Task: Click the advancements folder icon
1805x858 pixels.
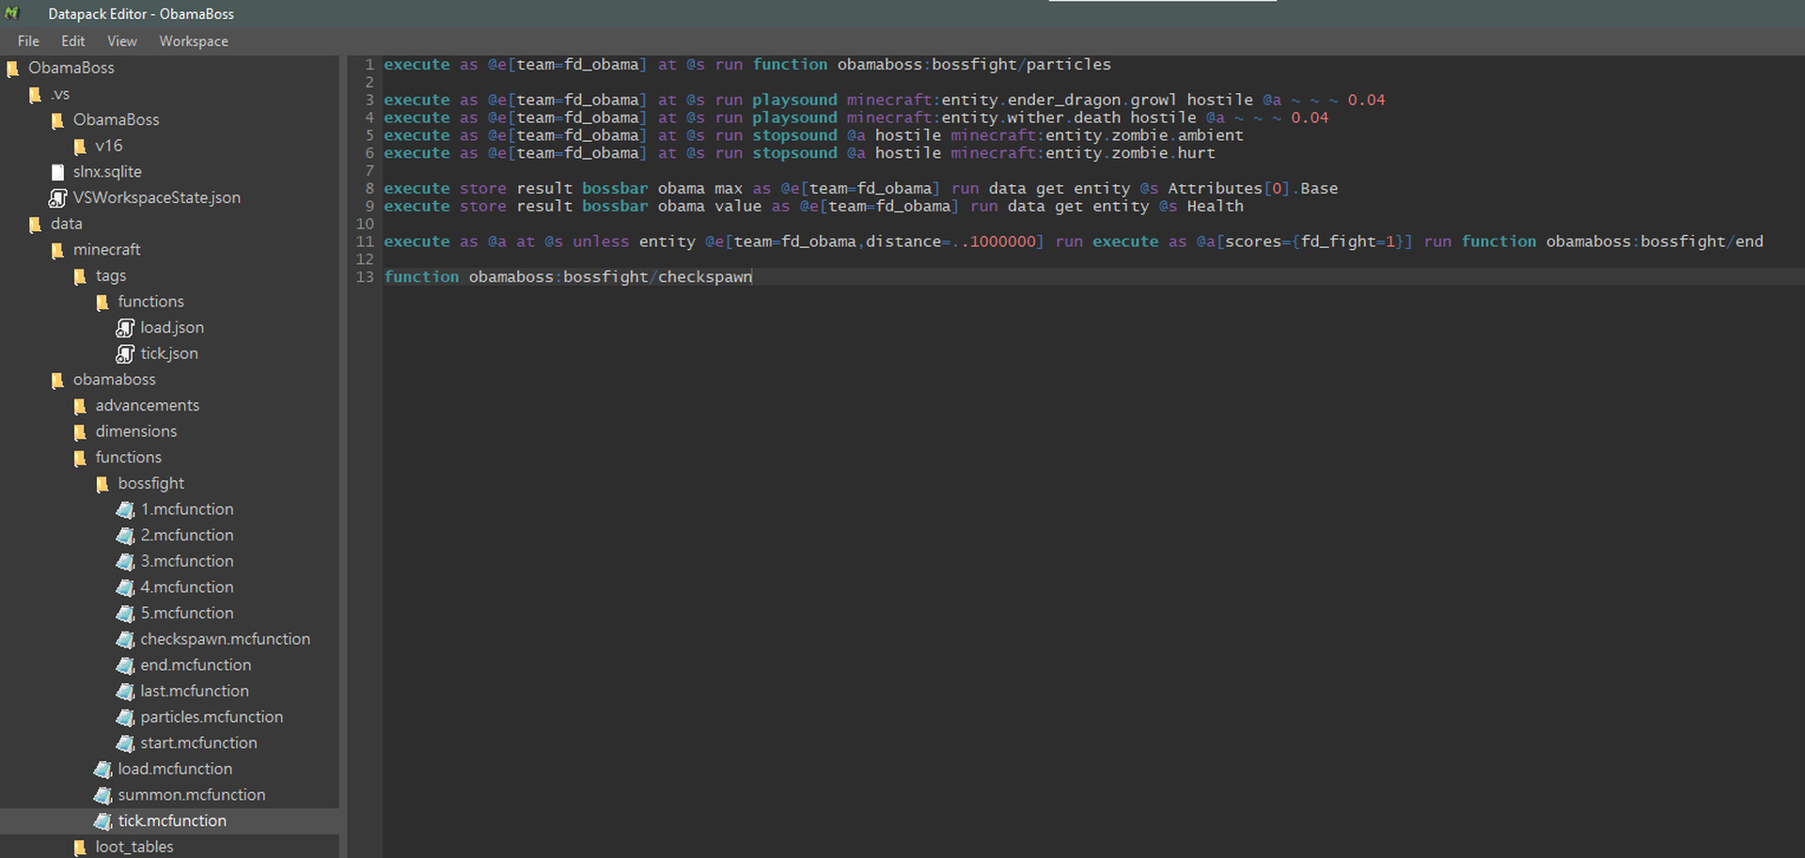Action: 81,405
